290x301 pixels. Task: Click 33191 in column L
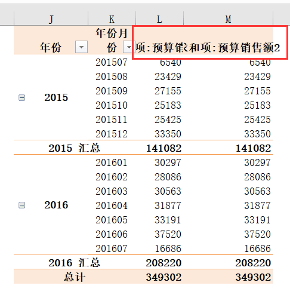168,220
